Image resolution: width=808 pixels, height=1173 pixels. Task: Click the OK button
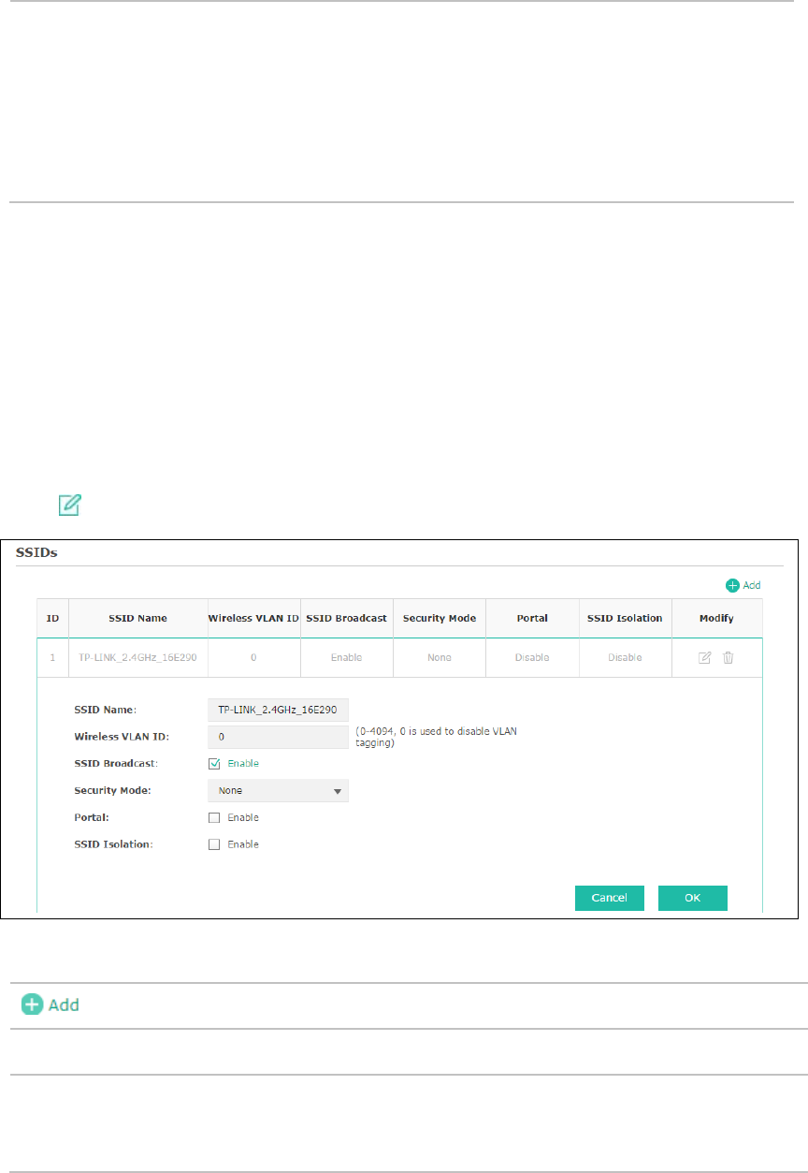[692, 898]
